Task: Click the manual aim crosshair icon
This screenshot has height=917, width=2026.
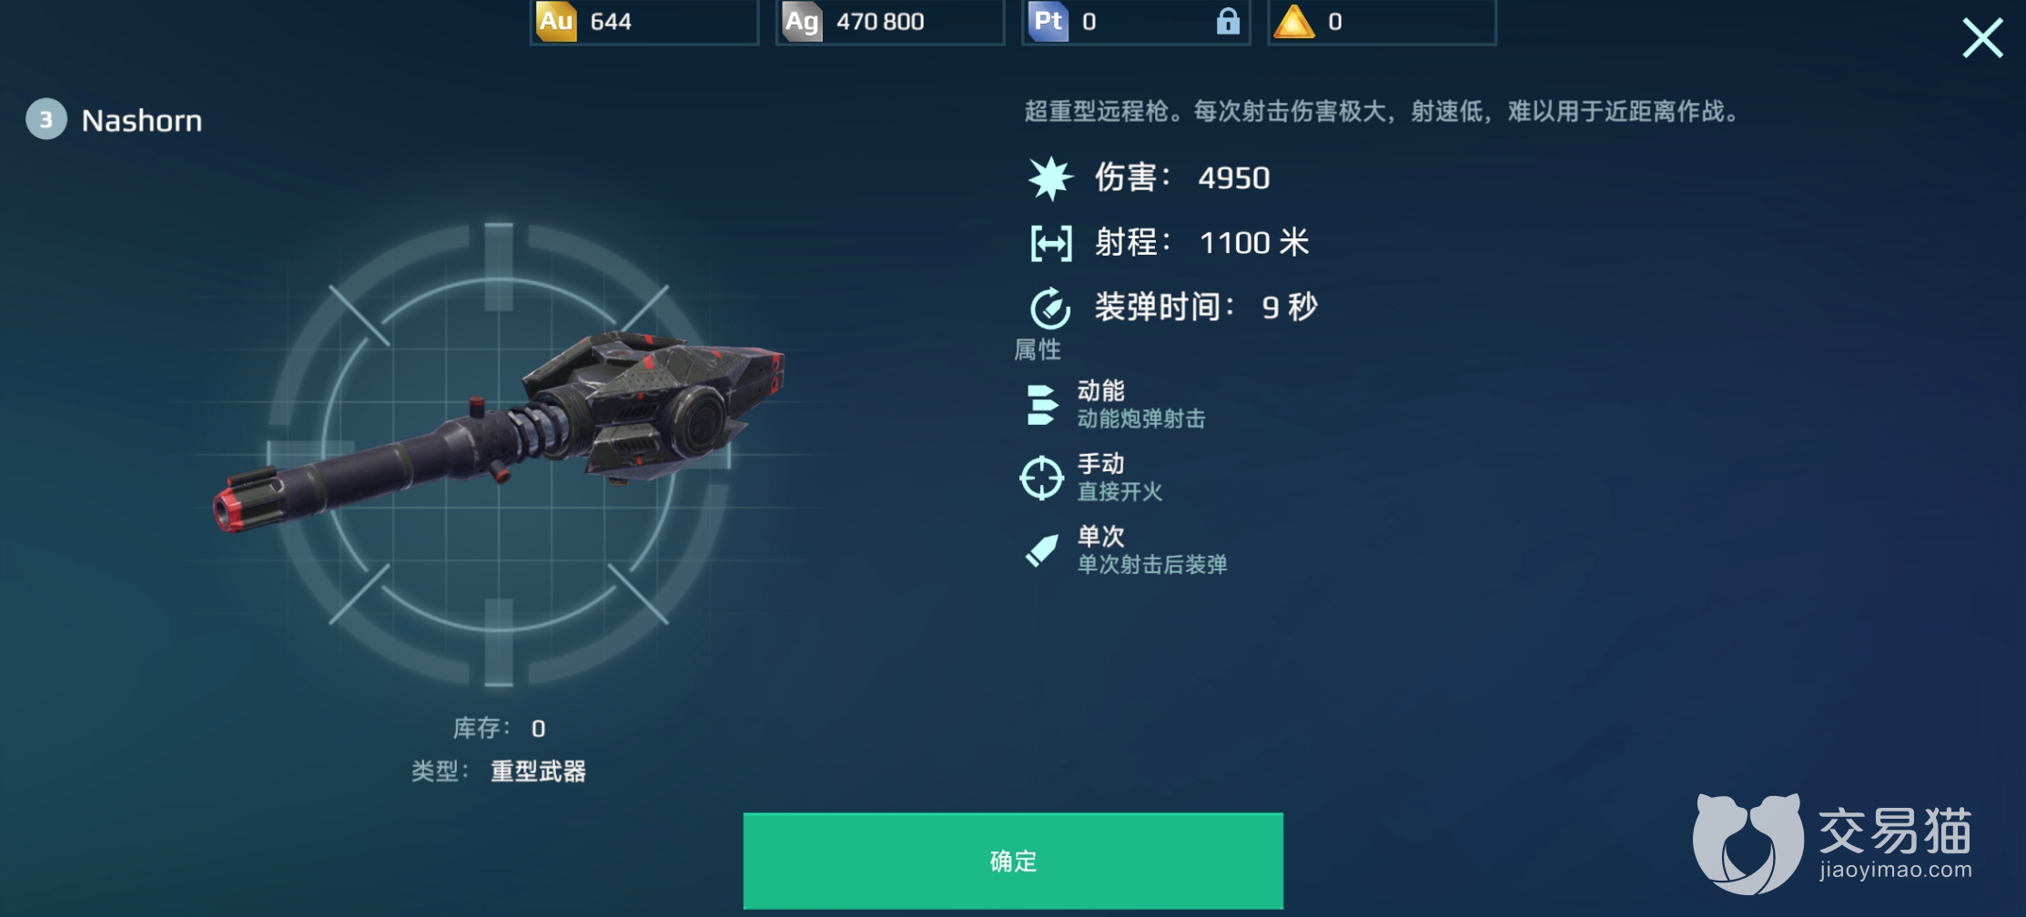Action: [1041, 478]
